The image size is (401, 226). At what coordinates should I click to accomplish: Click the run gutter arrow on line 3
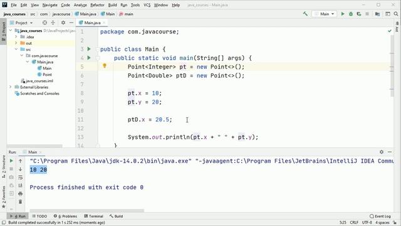pos(89,49)
